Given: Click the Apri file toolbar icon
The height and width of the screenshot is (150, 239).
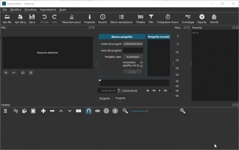Looking at the screenshot, I should pos(7,19).
